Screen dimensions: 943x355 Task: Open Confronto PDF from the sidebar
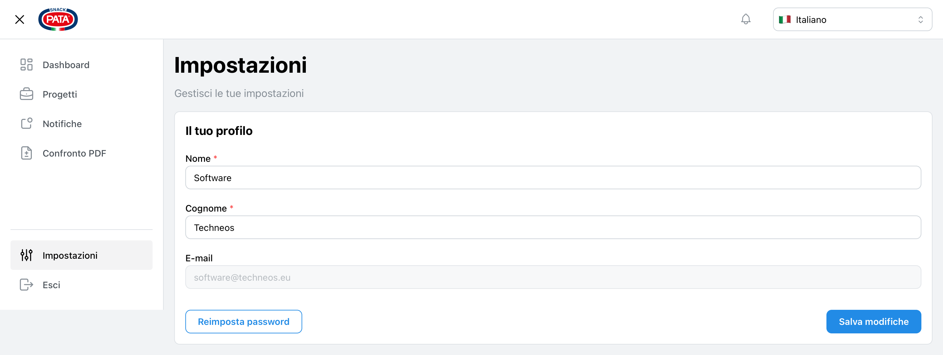click(74, 153)
